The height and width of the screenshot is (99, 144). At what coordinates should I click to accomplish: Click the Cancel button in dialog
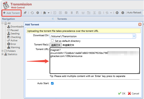[134, 93]
